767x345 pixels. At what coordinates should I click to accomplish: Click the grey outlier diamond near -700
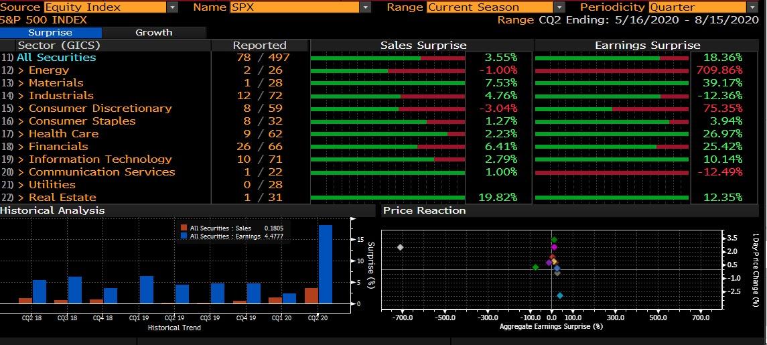tap(400, 247)
